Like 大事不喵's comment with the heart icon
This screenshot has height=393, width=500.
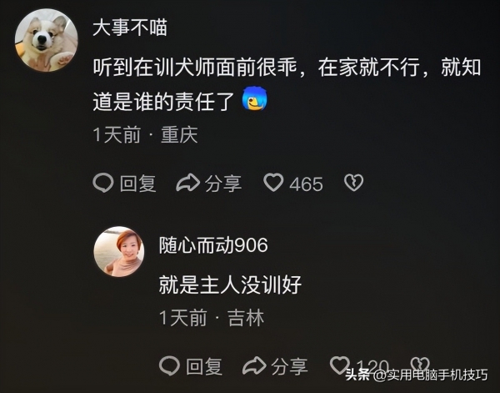coord(273,182)
